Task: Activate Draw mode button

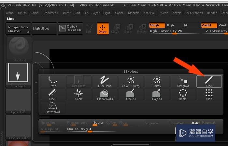Action: (103, 29)
